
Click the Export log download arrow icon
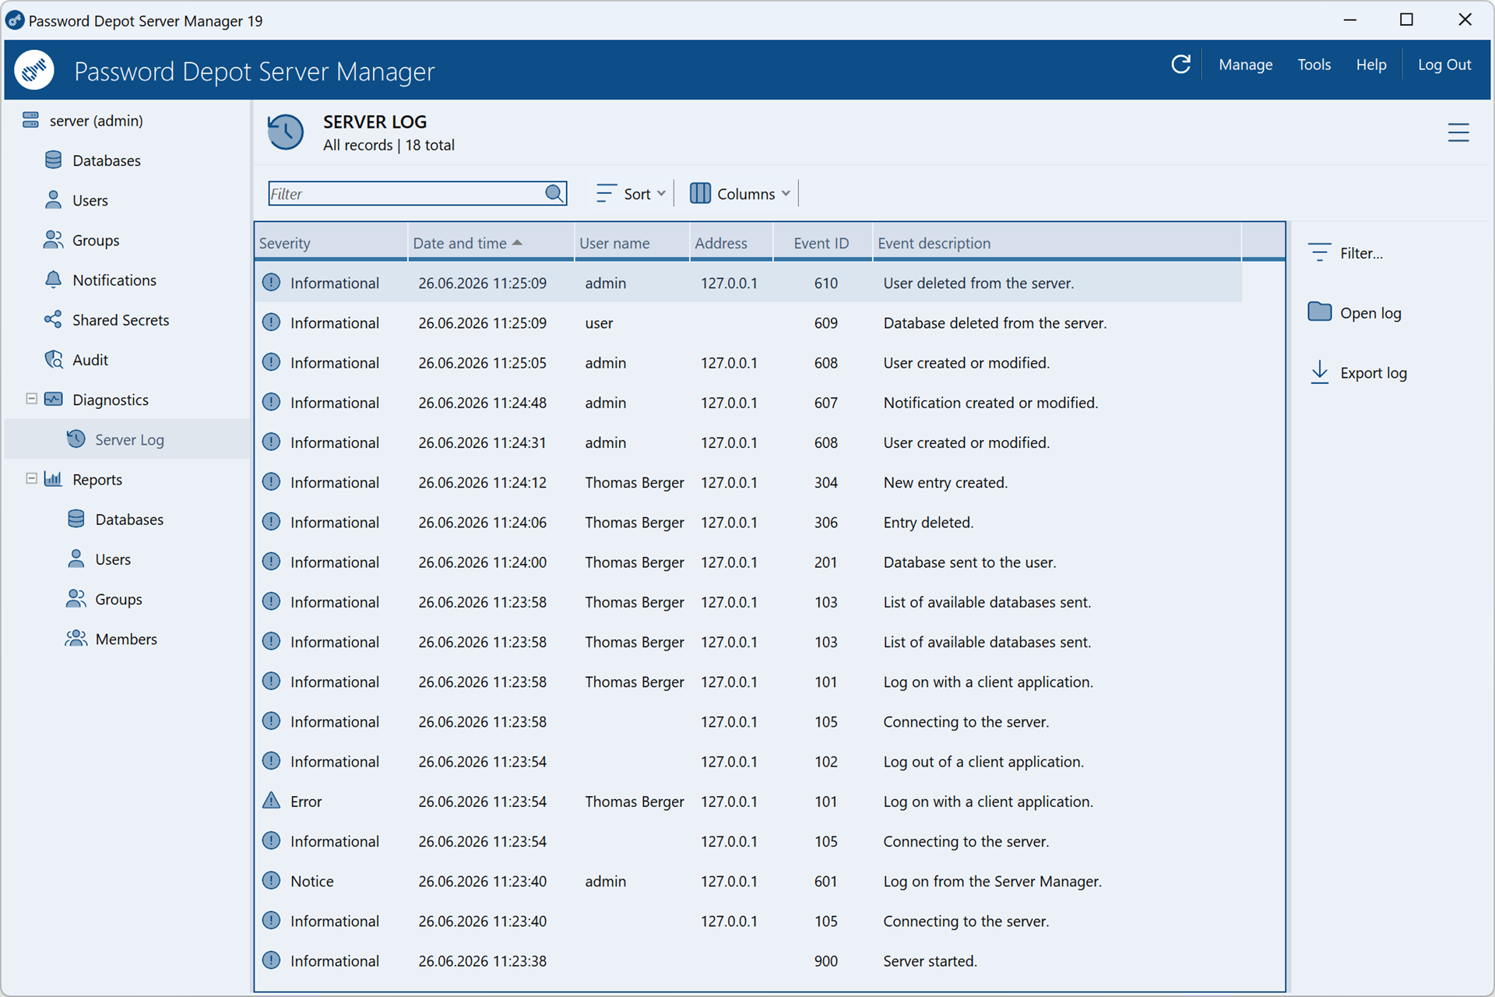point(1319,372)
